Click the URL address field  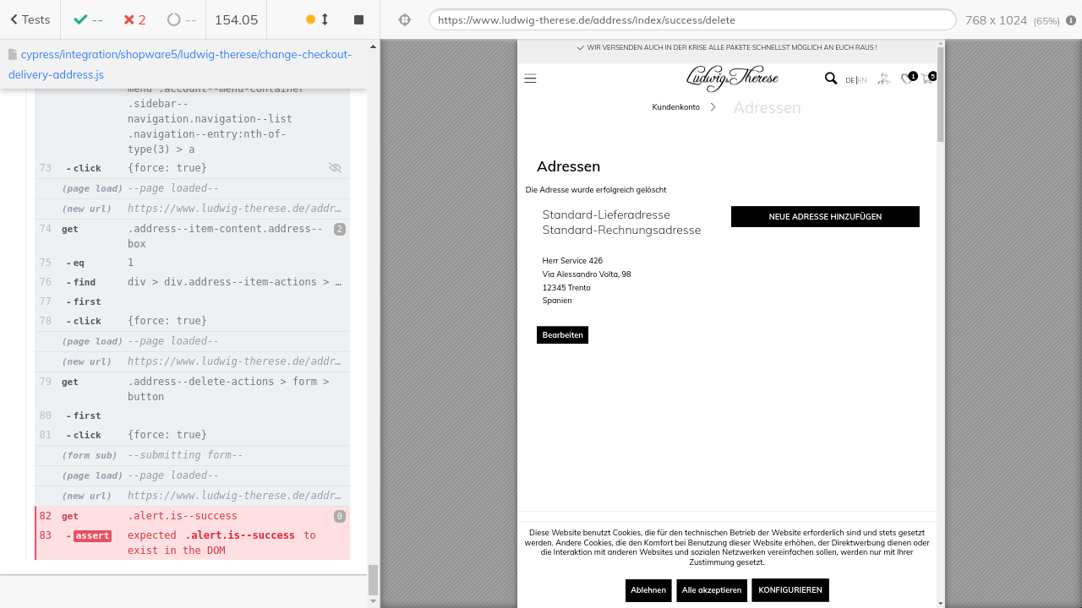691,19
